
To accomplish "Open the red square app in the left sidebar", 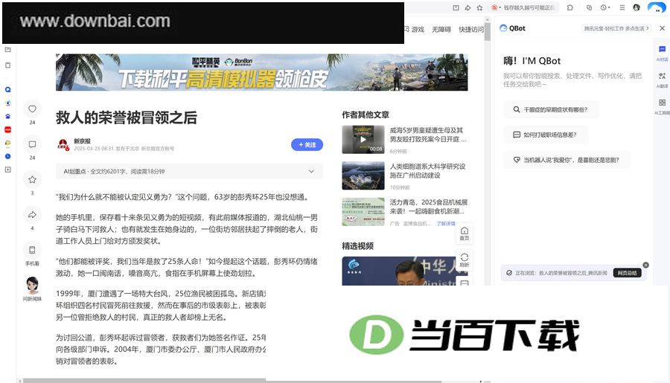I will pos(7,129).
